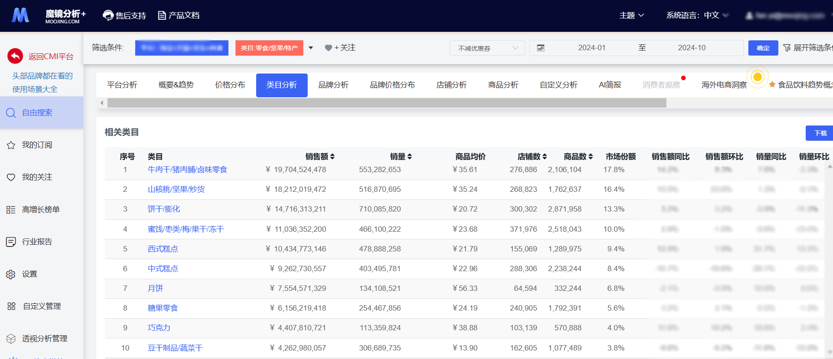Select the 类目分析 tab
The width and height of the screenshot is (833, 359).
[282, 85]
